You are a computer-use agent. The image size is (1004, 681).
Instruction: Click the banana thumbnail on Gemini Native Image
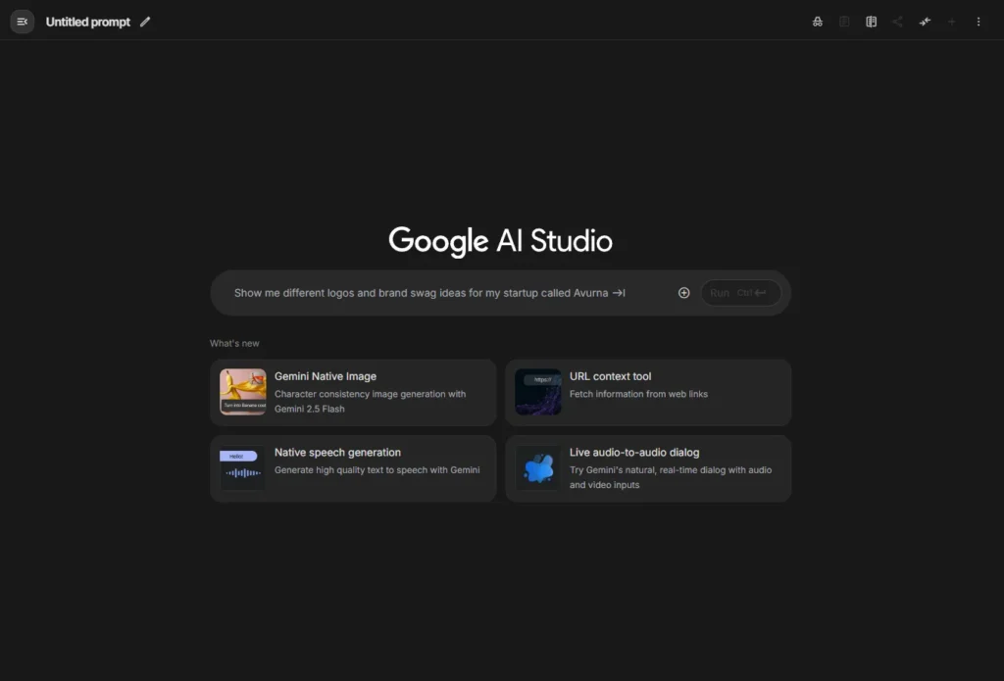pyautogui.click(x=243, y=392)
